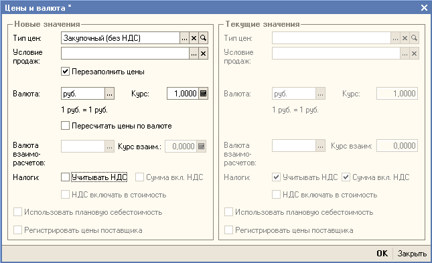Open the Условие продаж selection ellipsis button
The height and width of the screenshot is (263, 432).
(194, 54)
